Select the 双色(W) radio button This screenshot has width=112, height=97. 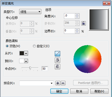click(x=7, y=46)
